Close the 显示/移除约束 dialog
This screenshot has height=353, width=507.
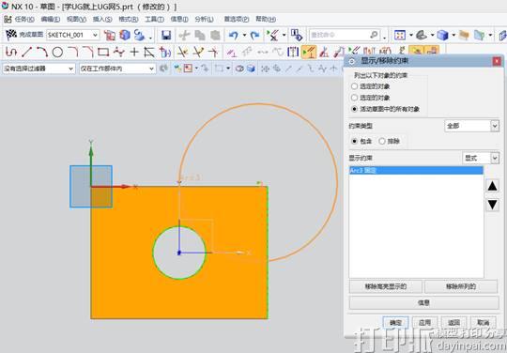[497, 61]
